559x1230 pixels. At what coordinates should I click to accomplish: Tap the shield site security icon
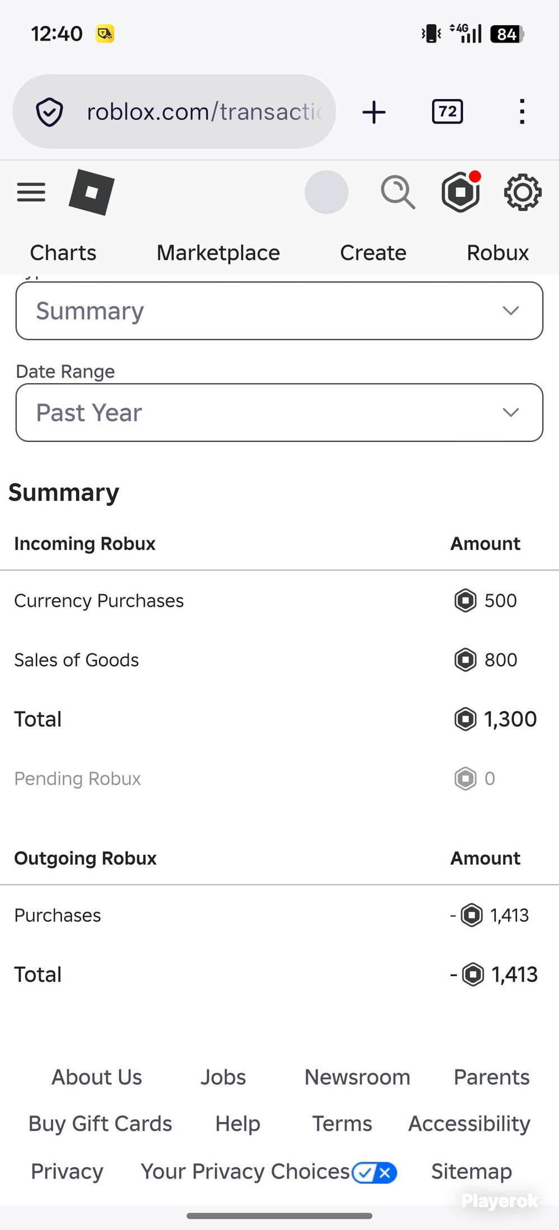pyautogui.click(x=49, y=112)
